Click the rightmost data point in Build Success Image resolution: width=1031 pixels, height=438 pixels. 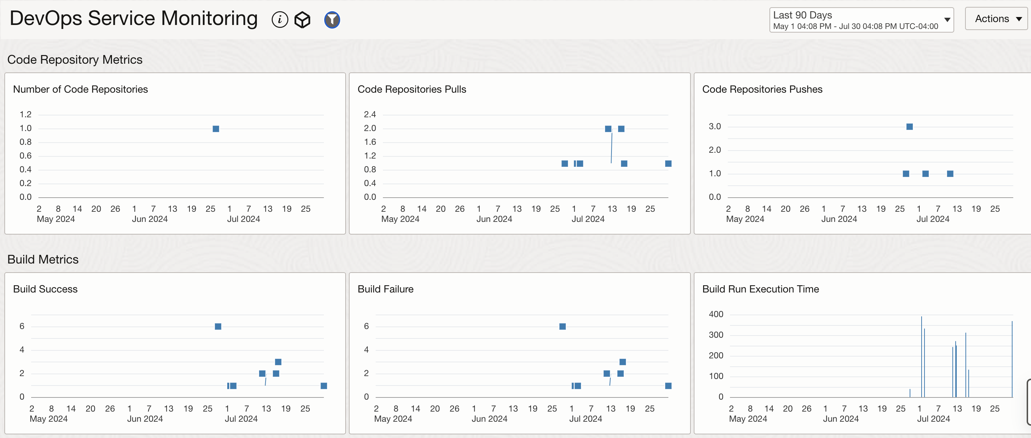[x=324, y=386]
